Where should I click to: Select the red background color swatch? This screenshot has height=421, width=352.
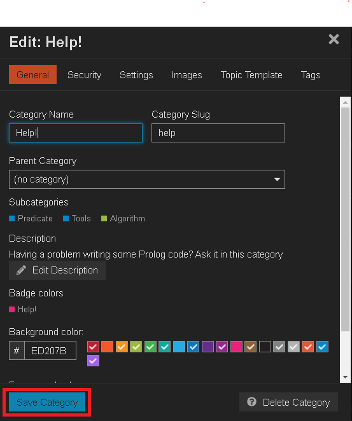click(x=93, y=347)
